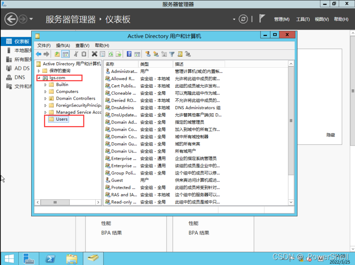Open the 管理(M) menu in Server Manager
This screenshot has width=355, height=265.
click(282, 19)
